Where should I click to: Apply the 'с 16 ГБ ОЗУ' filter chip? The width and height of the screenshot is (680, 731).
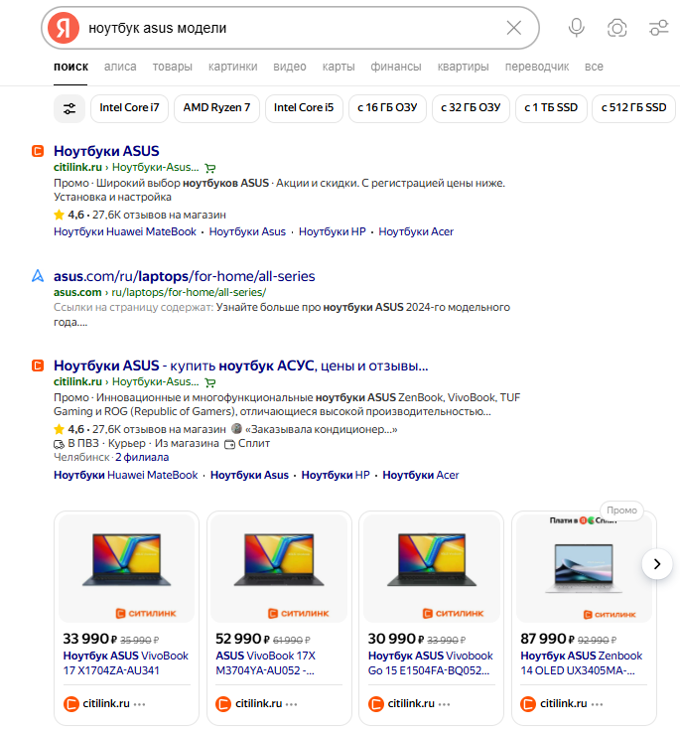(387, 108)
